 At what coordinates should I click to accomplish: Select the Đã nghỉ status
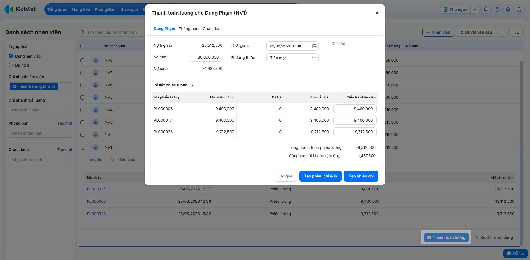11,65
